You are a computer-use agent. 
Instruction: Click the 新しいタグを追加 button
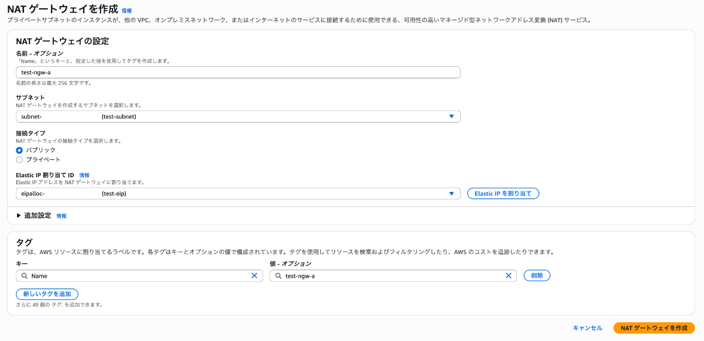(x=47, y=294)
